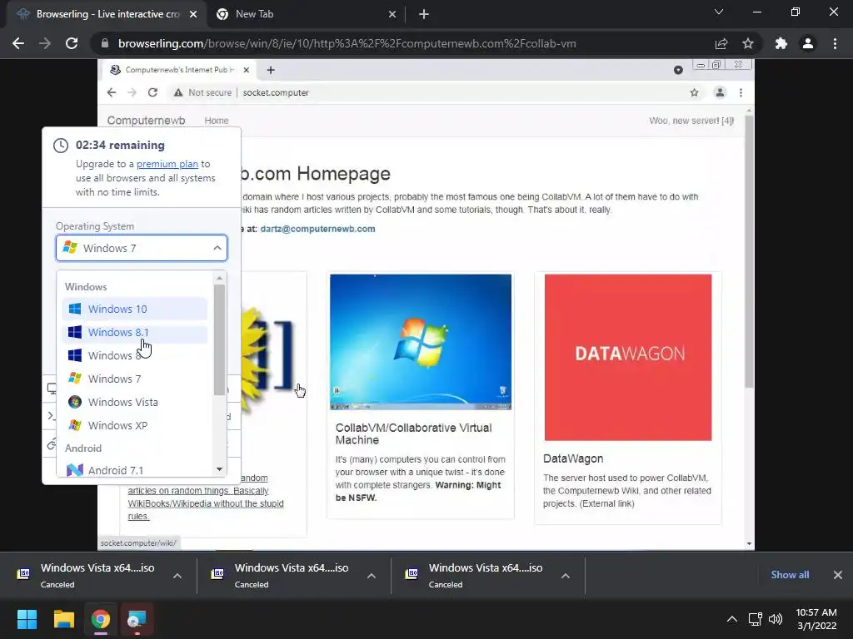Expand options for second Windows Vista download
The image size is (853, 639).
371,576
